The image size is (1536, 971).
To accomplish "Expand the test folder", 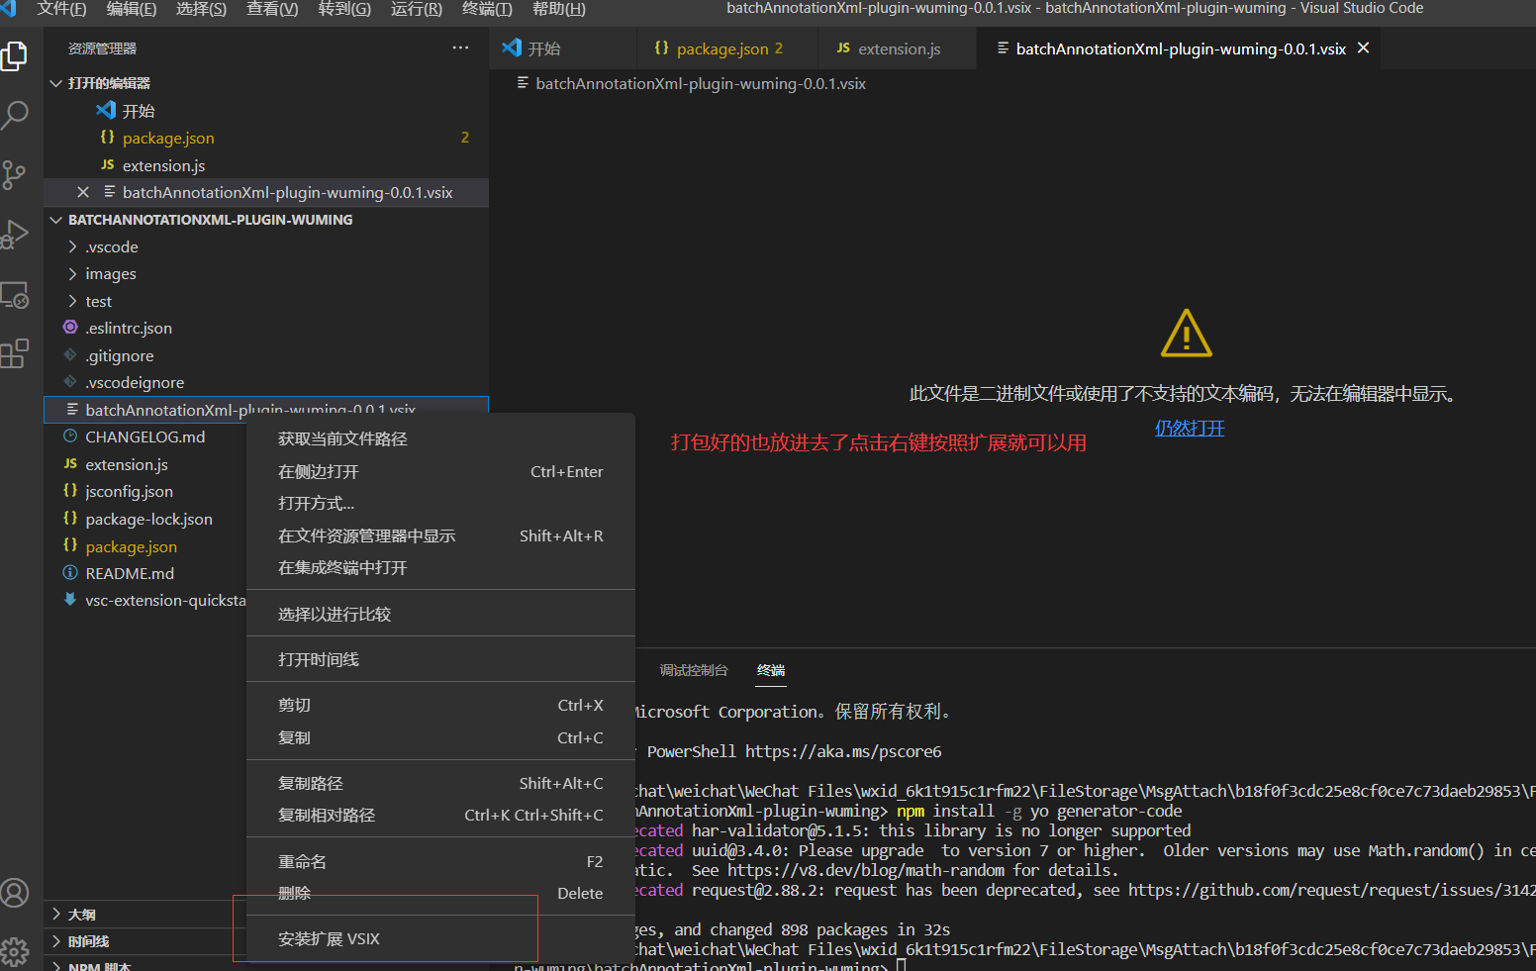I will point(73,301).
